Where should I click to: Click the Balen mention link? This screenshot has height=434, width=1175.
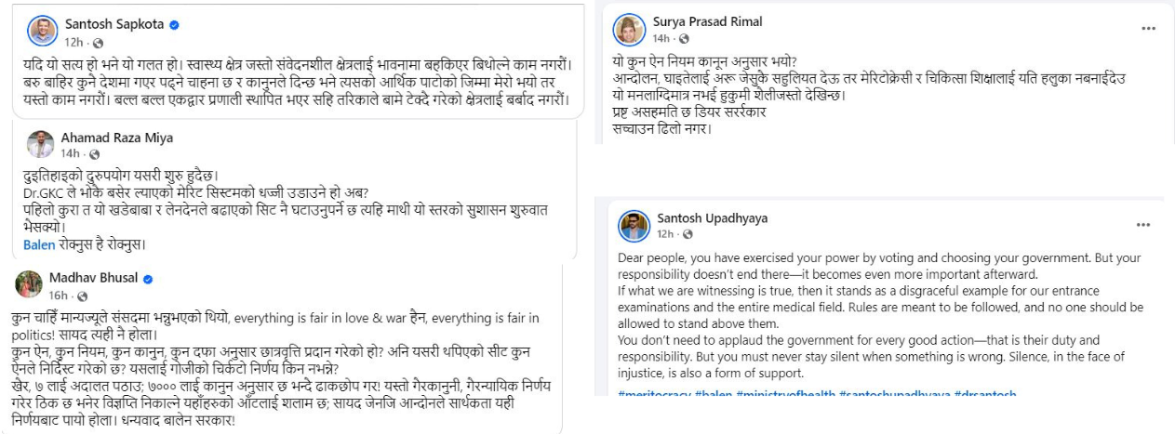(38, 244)
